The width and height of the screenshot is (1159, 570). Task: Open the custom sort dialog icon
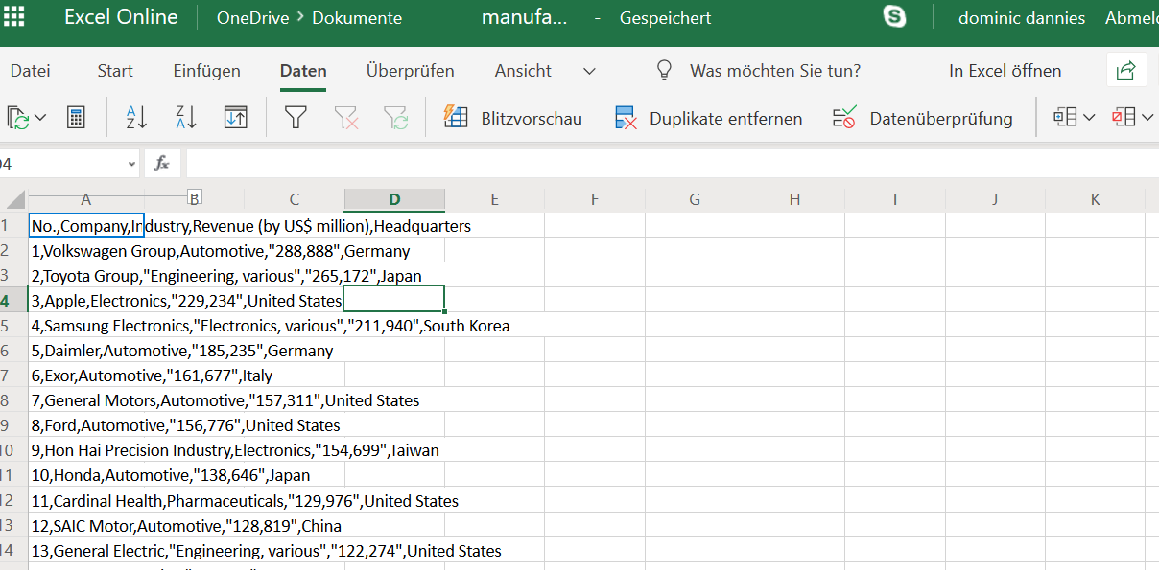[x=236, y=118]
